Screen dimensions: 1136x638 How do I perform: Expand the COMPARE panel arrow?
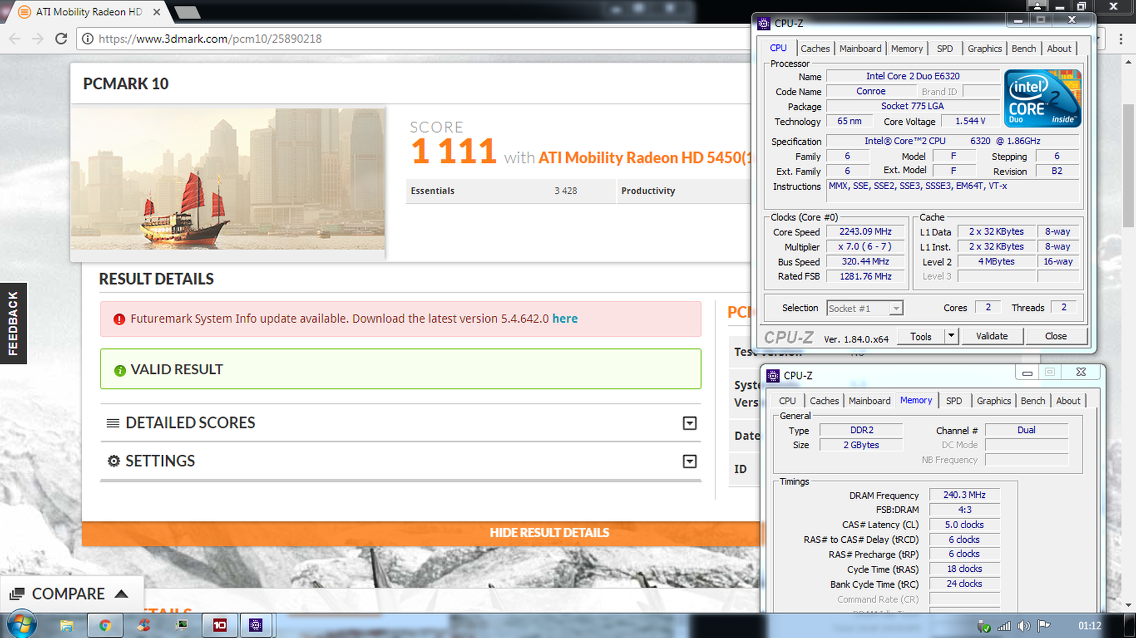point(121,594)
